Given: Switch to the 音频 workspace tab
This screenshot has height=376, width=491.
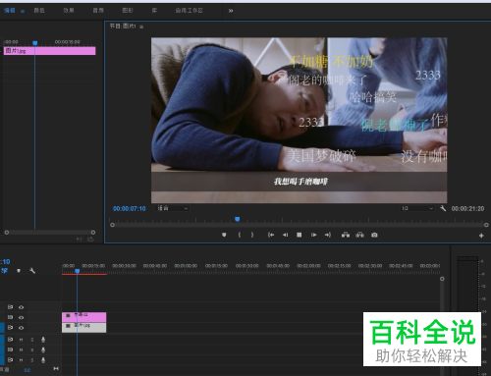Looking at the screenshot, I should [x=98, y=11].
